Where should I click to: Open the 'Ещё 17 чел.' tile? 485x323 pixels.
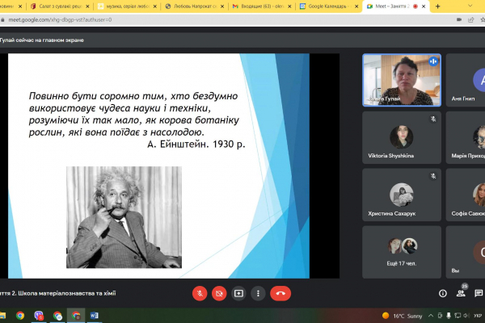pos(402,252)
